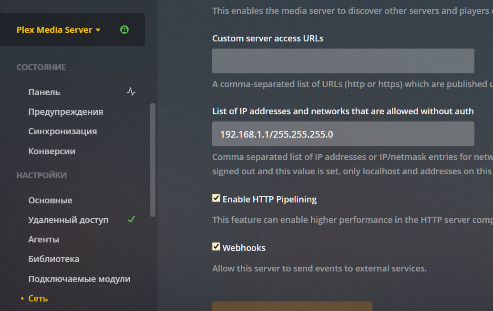The height and width of the screenshot is (311, 493).
Task: Open Удаленный доступ settings
Action: [68, 220]
